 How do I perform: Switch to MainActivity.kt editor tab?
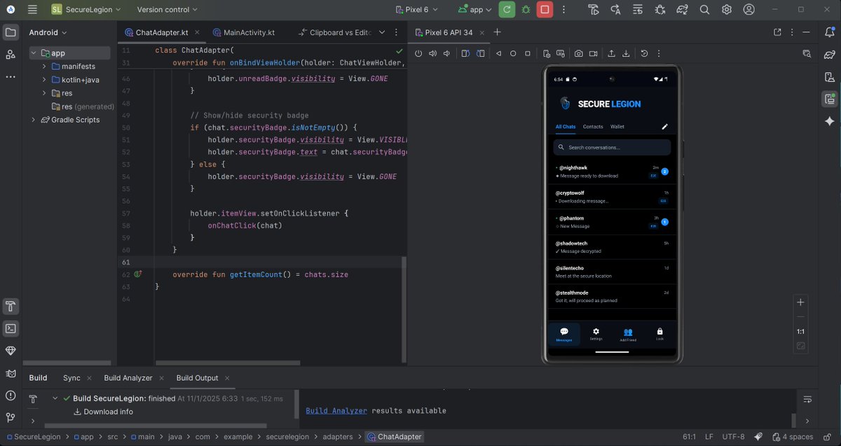243,32
